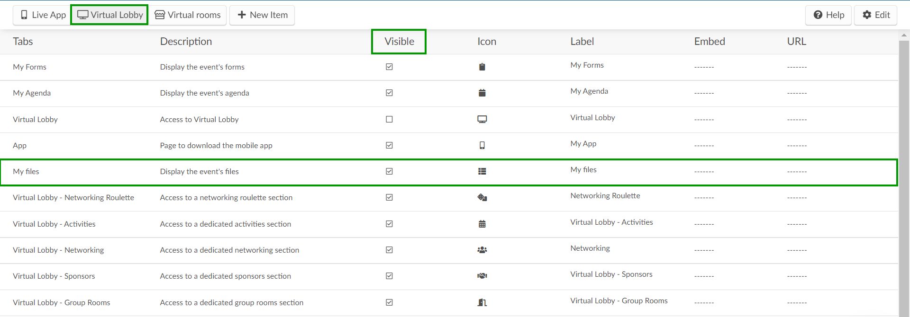This screenshot has height=317, width=910.
Task: Click the monitor icon in Virtual Lobby row
Action: [482, 119]
